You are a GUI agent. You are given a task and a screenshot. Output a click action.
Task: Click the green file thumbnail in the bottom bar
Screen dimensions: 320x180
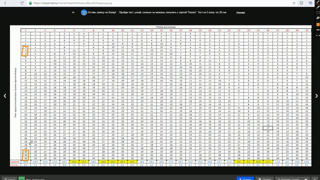click(x=21, y=178)
